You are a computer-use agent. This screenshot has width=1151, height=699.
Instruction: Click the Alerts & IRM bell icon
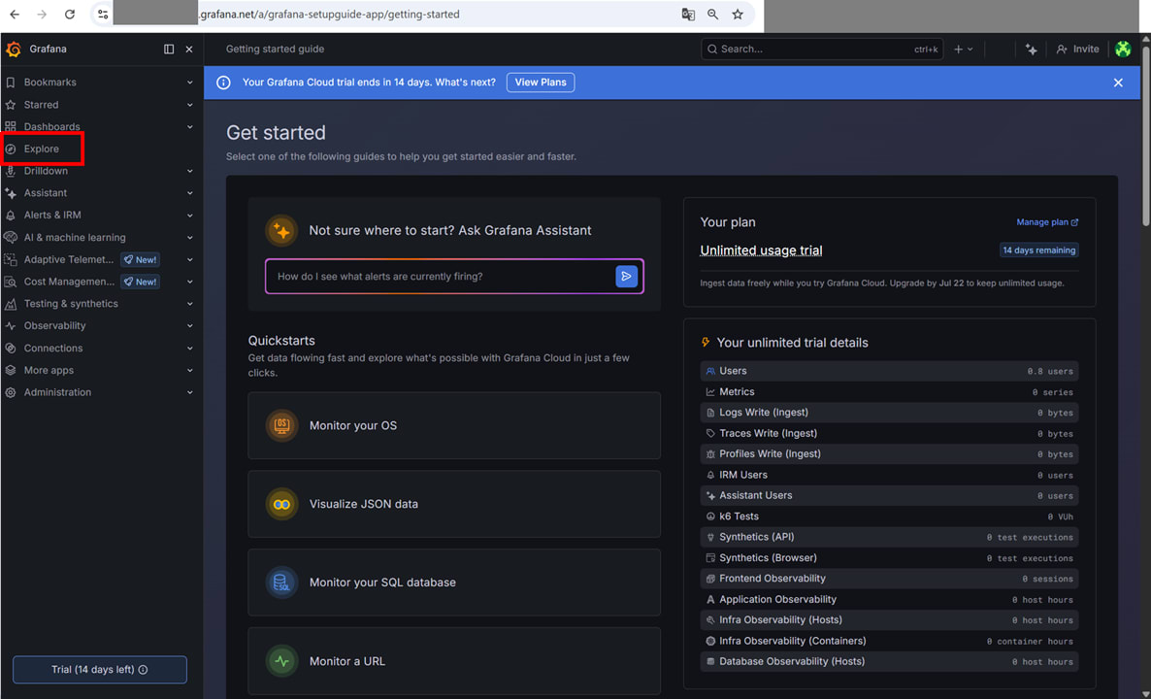[x=11, y=216]
